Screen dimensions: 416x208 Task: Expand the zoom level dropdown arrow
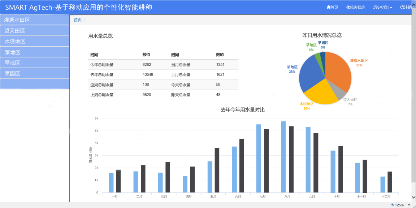409,205
